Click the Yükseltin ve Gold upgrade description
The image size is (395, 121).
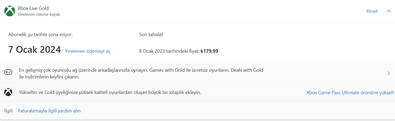click(x=110, y=93)
